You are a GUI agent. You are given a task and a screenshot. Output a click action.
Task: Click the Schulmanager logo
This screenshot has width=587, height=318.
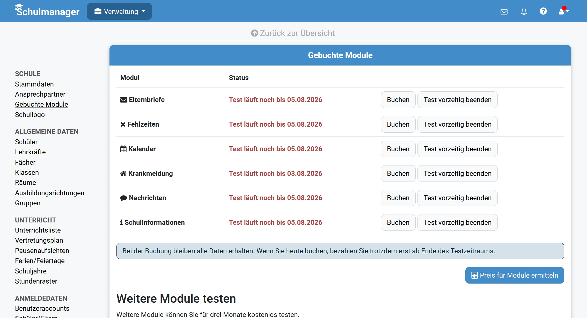click(47, 11)
